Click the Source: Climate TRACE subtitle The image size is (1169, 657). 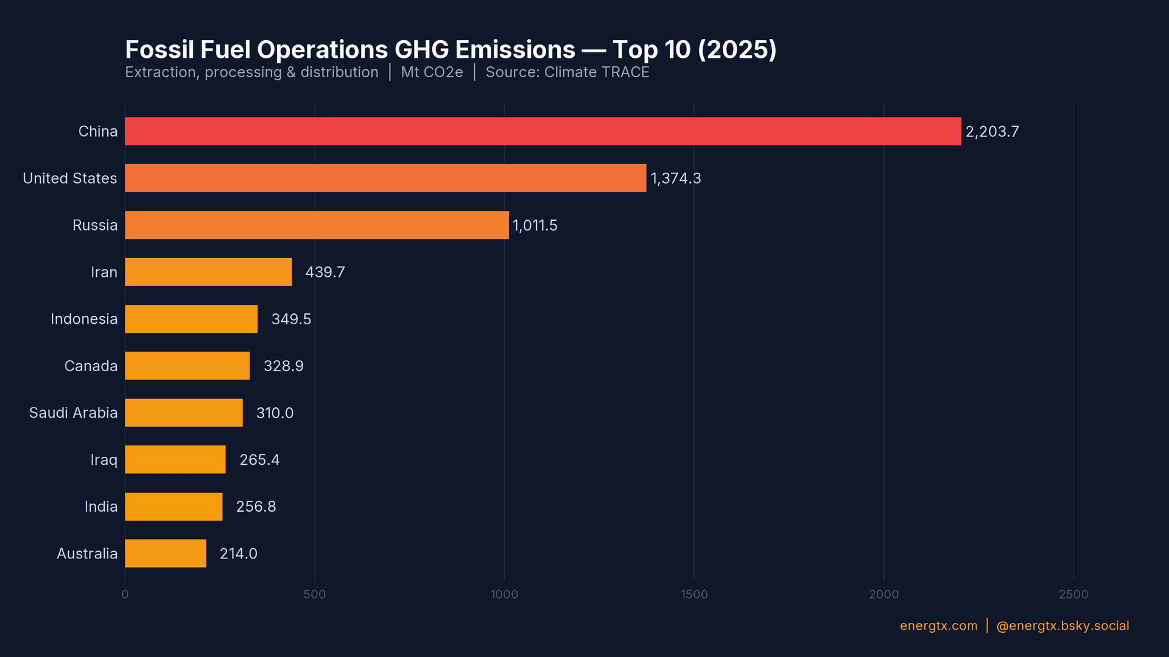[x=567, y=72]
